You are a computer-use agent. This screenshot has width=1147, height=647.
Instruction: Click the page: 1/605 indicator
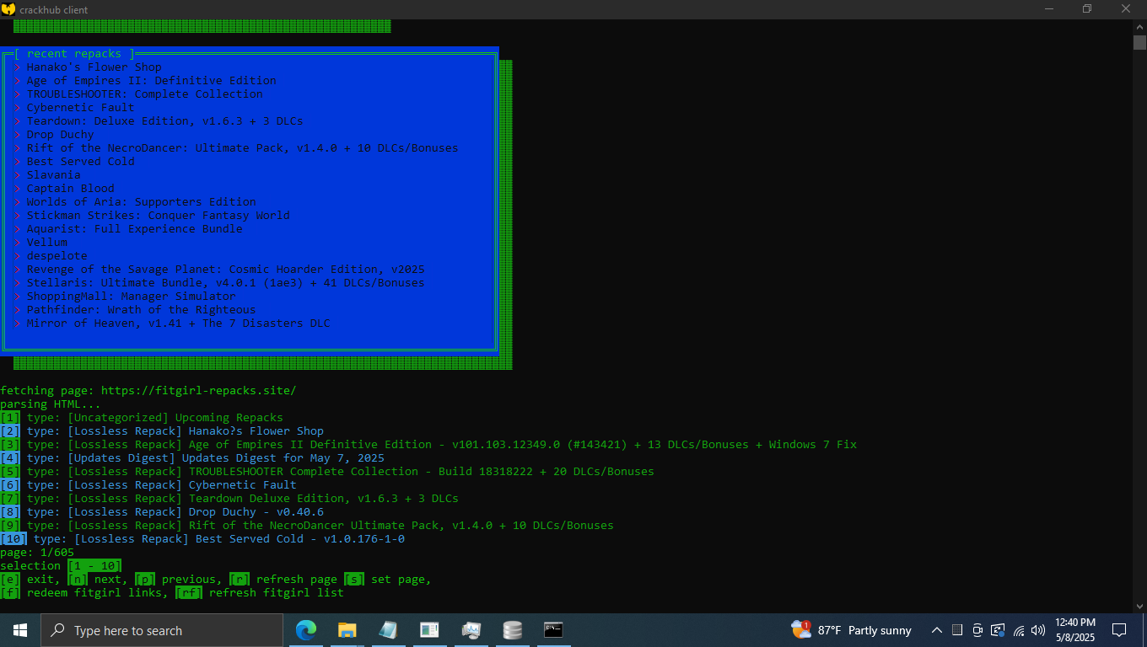coord(37,552)
